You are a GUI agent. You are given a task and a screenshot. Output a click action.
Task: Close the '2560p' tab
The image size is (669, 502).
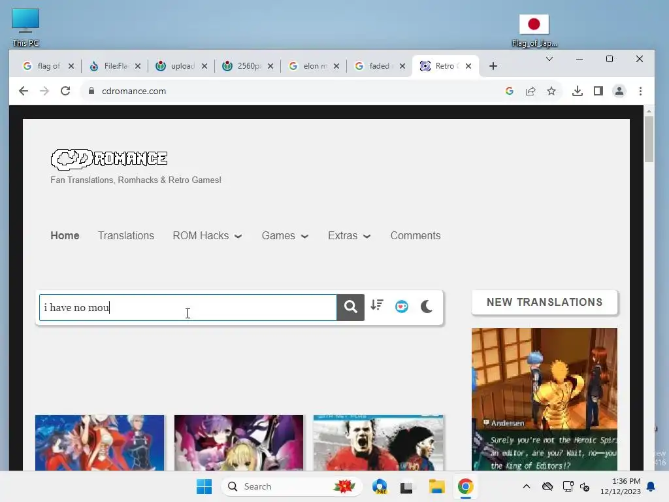click(270, 66)
